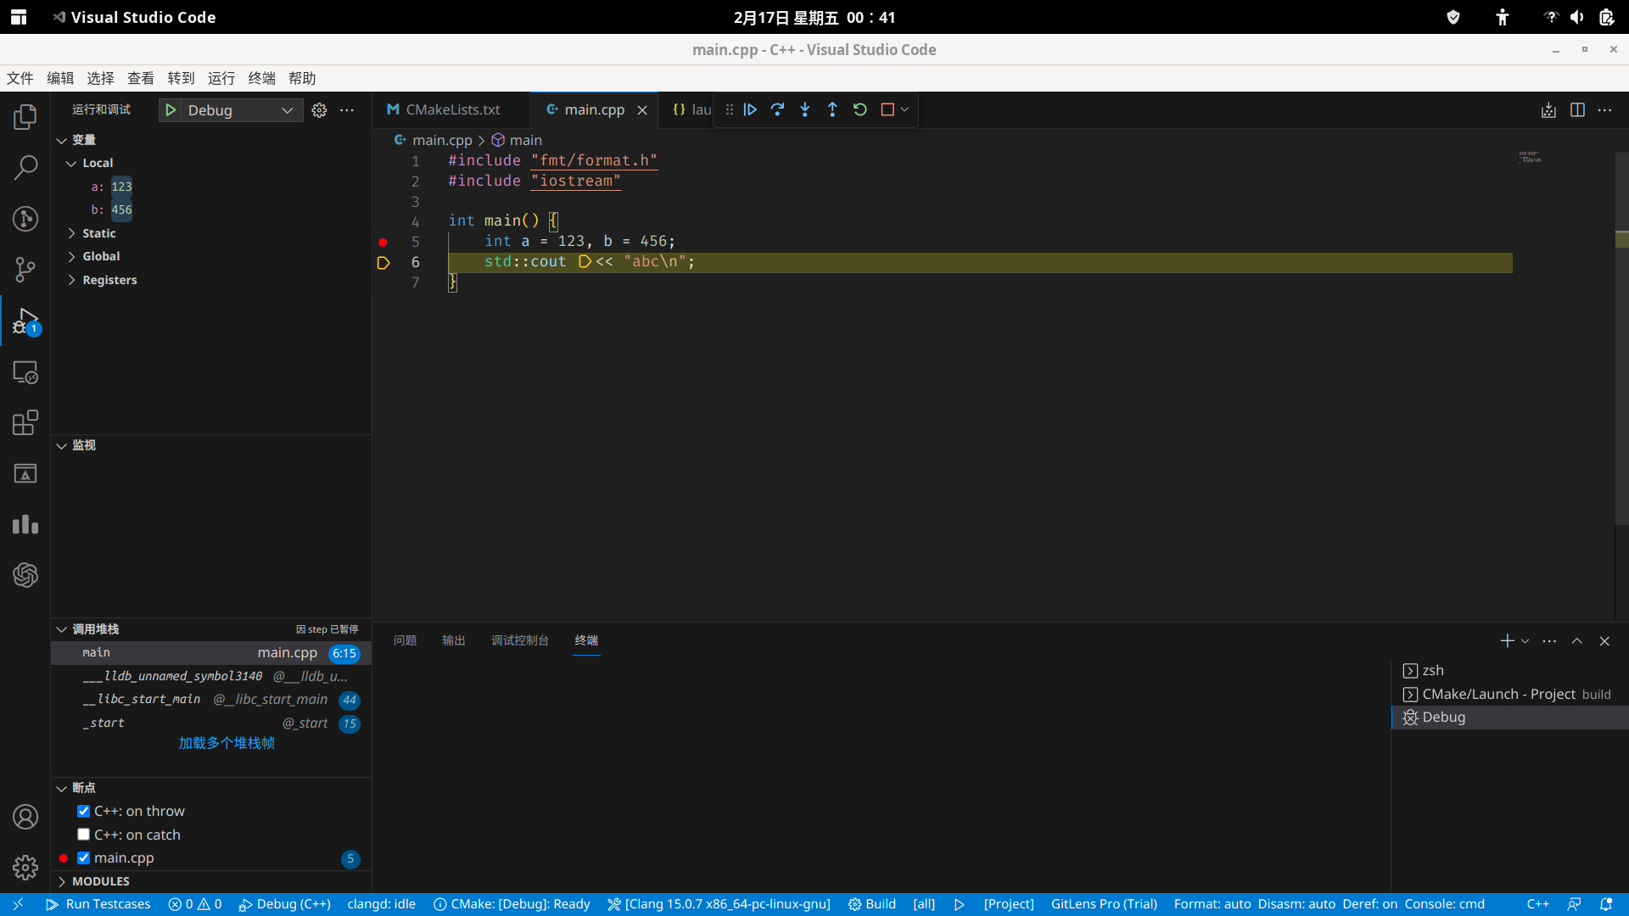Open the Search sidebar view

pos(25,168)
